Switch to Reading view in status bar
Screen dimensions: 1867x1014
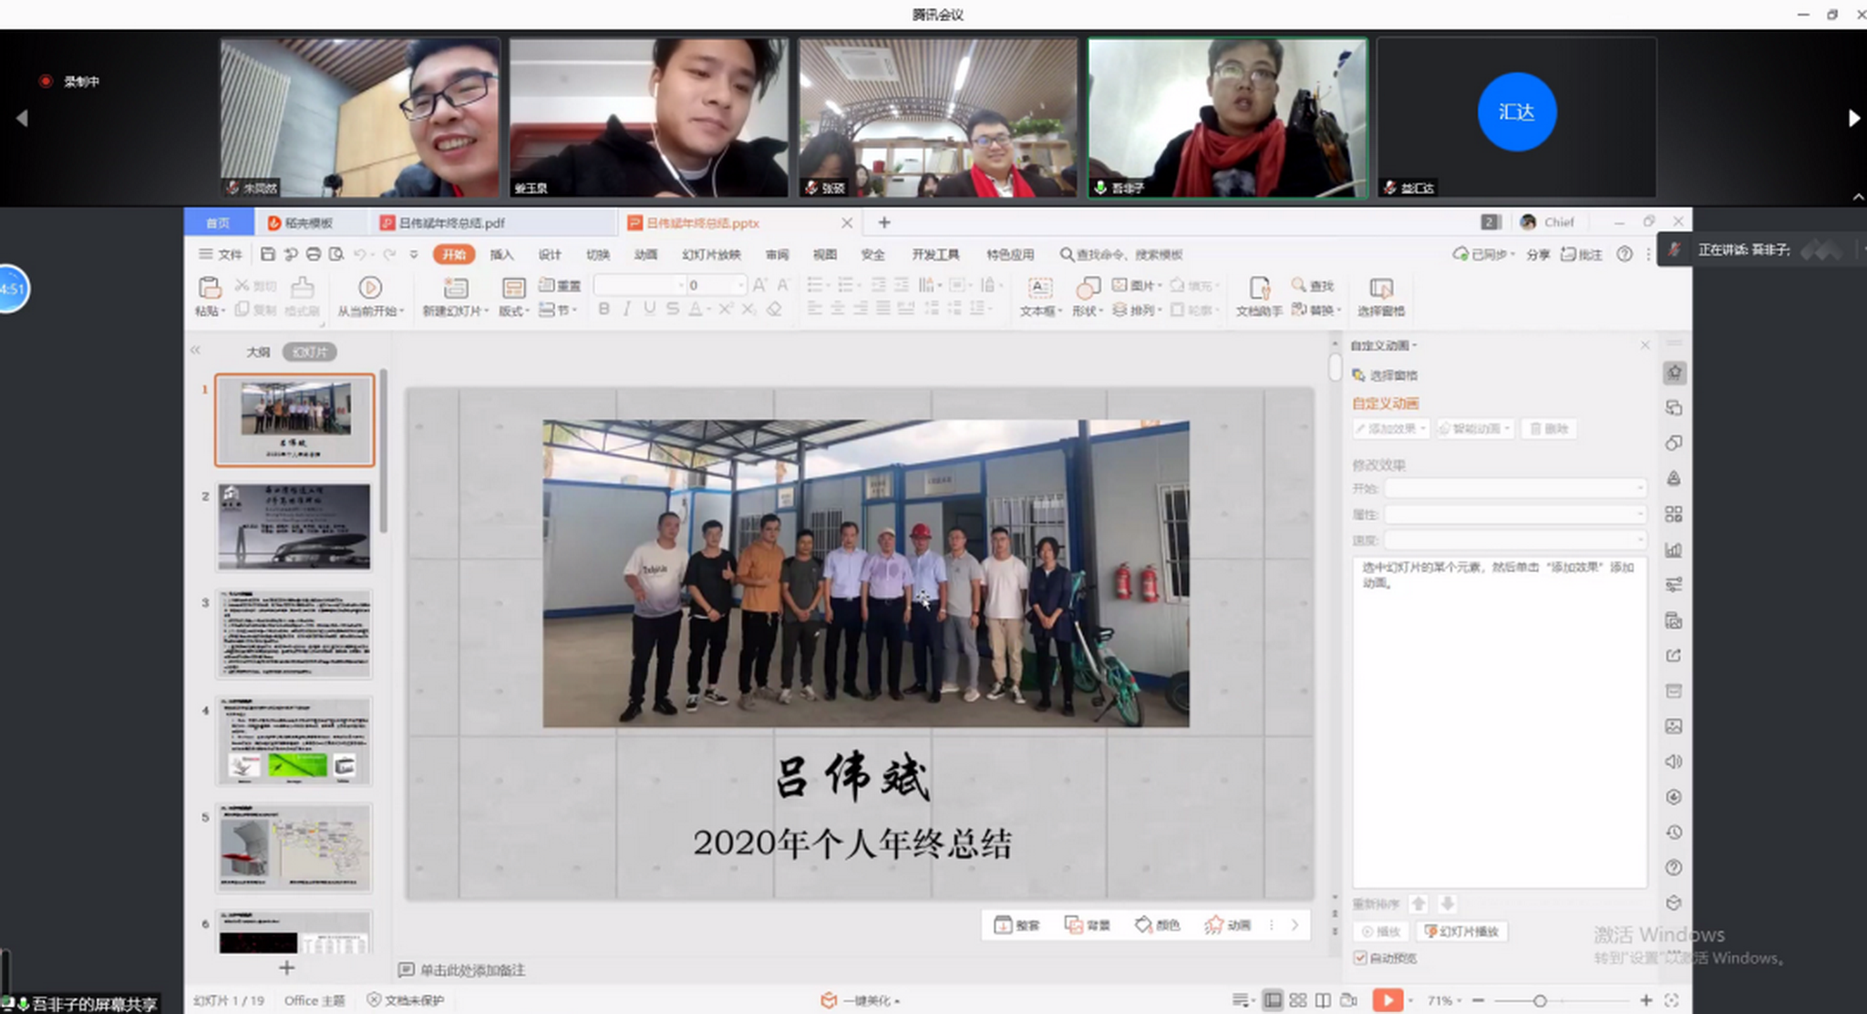(1323, 1000)
